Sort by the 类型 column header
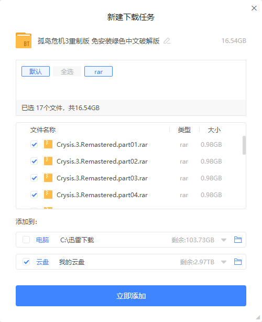The height and width of the screenshot is (322, 262). 184,130
